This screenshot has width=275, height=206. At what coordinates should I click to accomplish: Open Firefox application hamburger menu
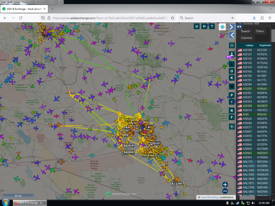pyautogui.click(x=270, y=18)
